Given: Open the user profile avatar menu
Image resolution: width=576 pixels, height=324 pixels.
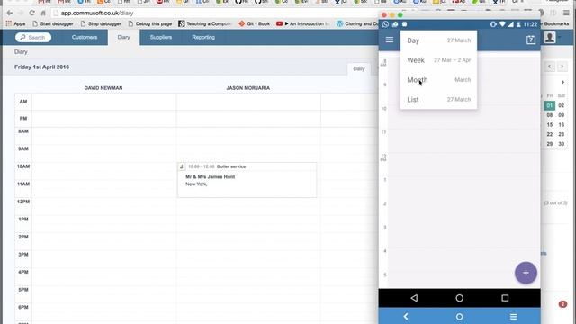Looking at the screenshot, I should point(550,37).
